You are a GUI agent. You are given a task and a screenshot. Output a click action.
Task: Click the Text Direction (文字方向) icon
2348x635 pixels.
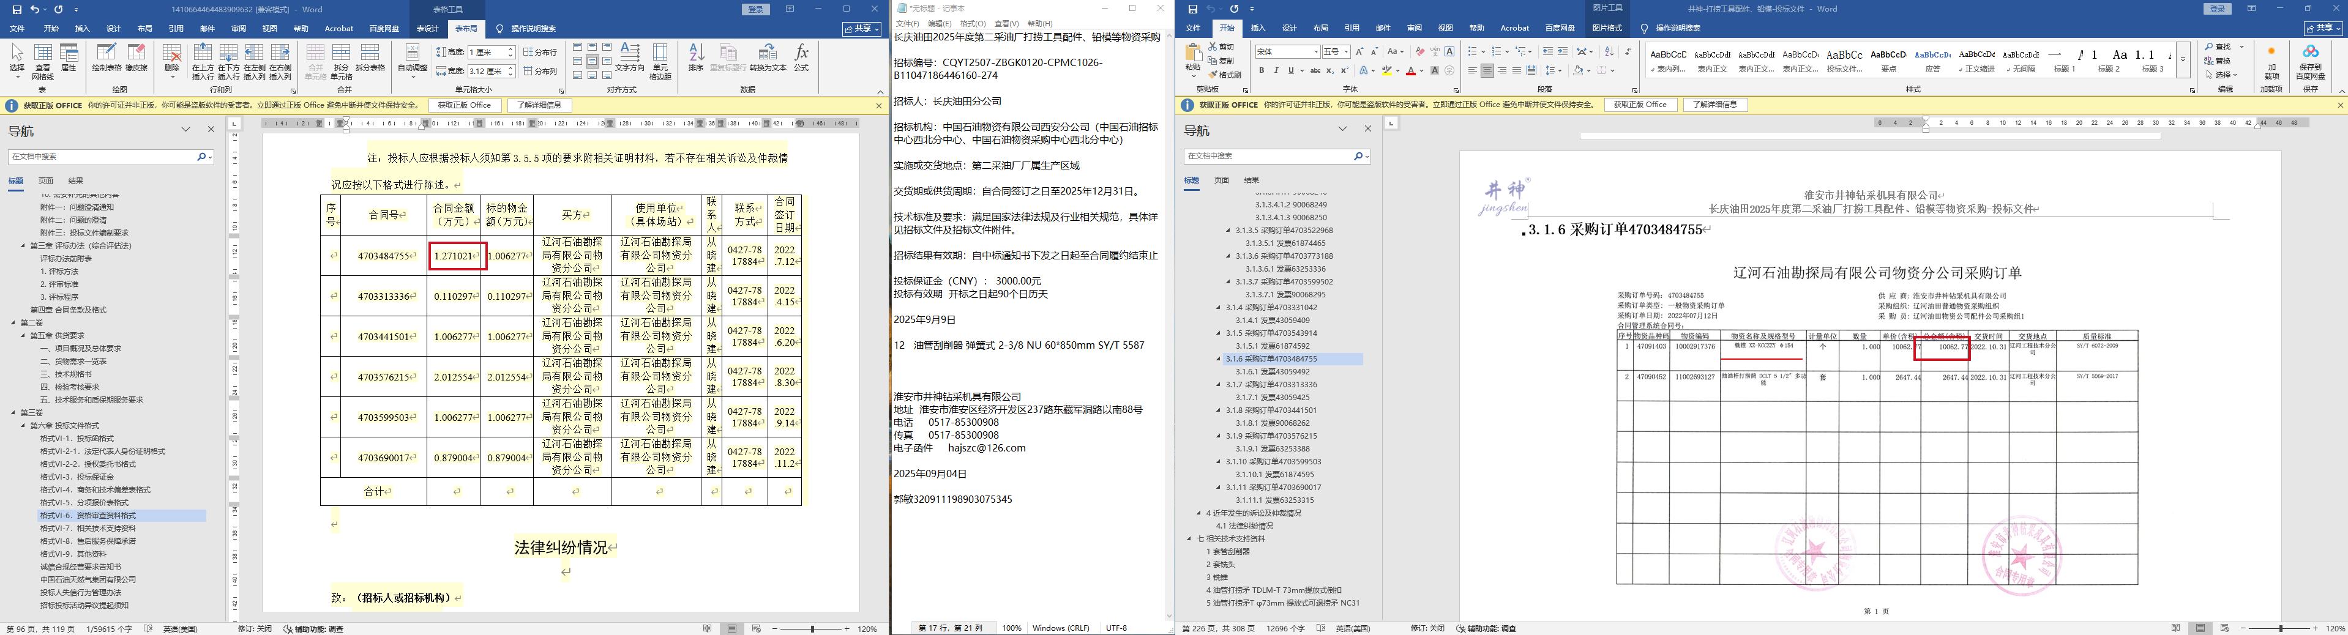[630, 58]
